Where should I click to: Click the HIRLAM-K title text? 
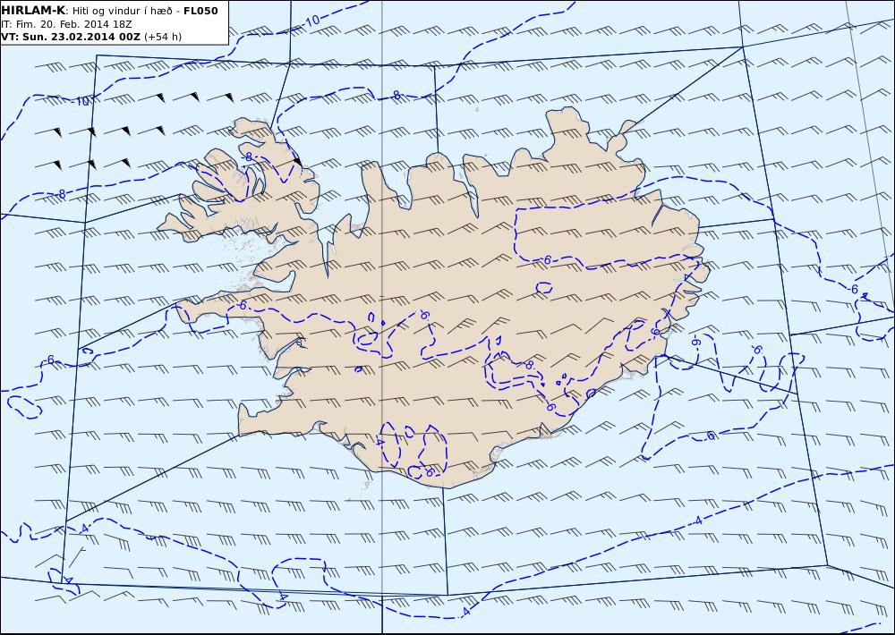pyautogui.click(x=34, y=11)
